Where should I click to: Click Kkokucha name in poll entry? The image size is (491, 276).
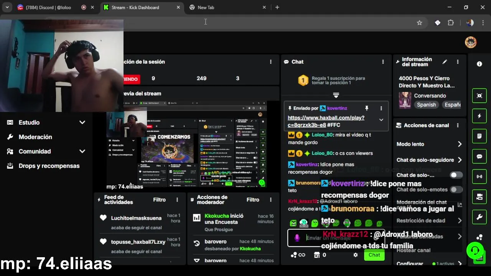[217, 216]
